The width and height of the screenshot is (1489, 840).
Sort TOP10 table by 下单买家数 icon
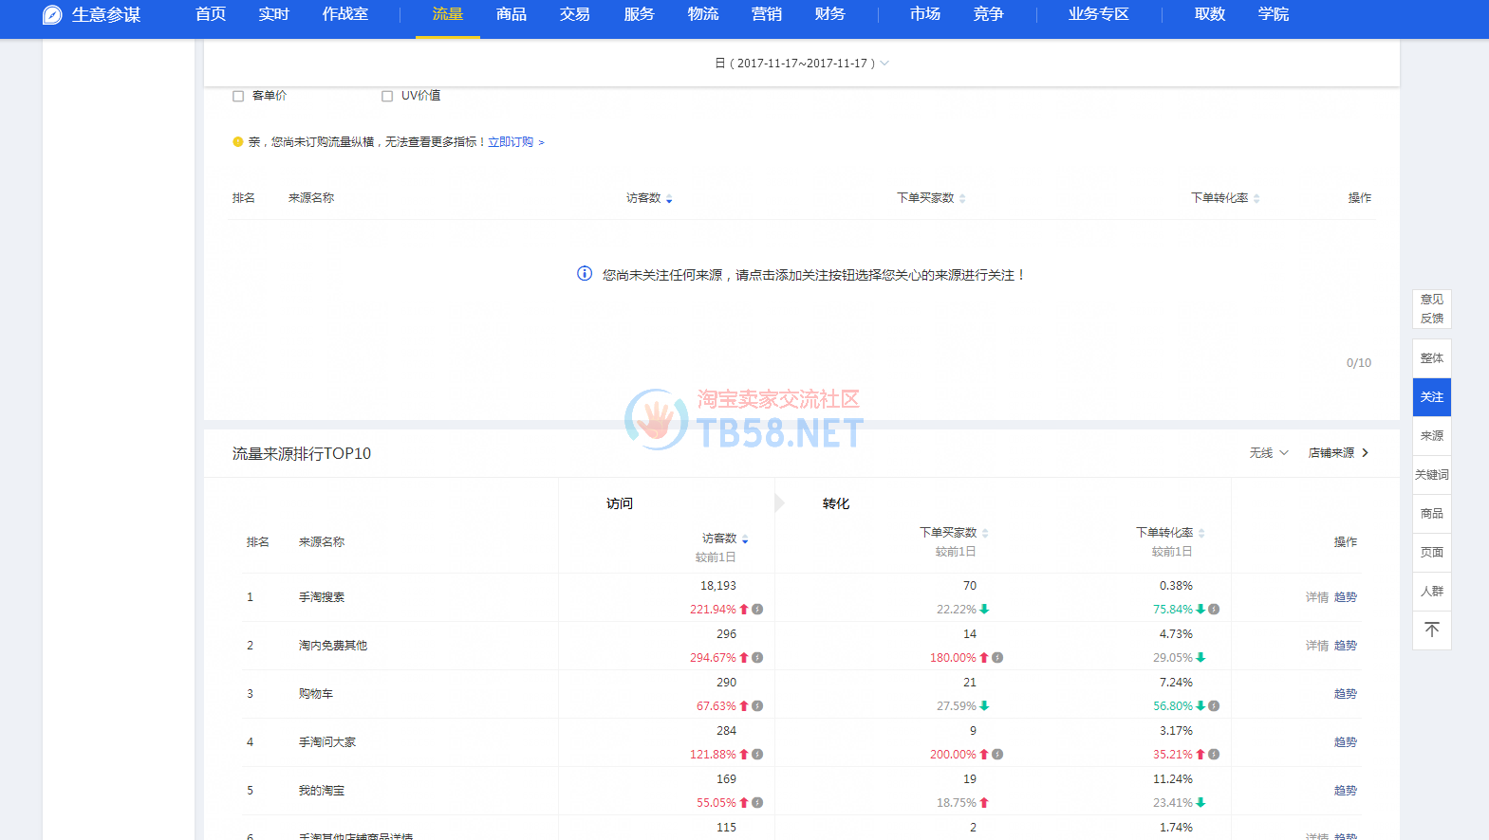[985, 533]
